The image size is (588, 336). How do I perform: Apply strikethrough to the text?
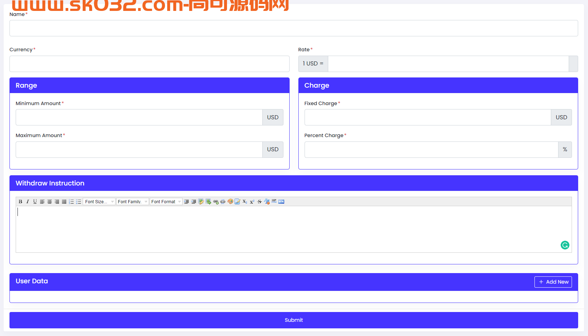click(x=259, y=201)
